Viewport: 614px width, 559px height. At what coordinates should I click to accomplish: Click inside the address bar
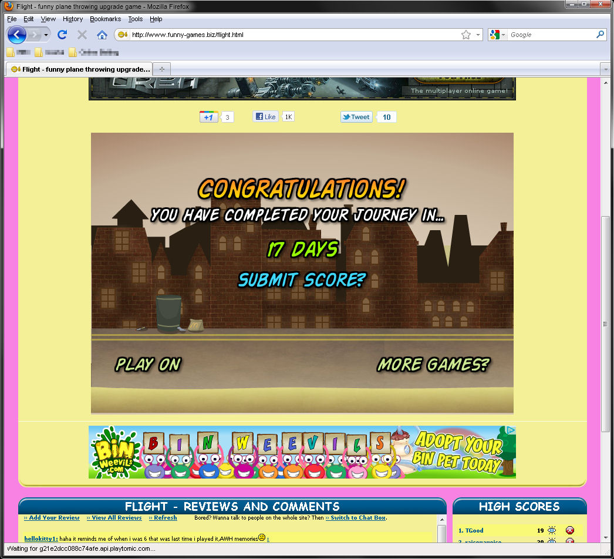point(264,35)
